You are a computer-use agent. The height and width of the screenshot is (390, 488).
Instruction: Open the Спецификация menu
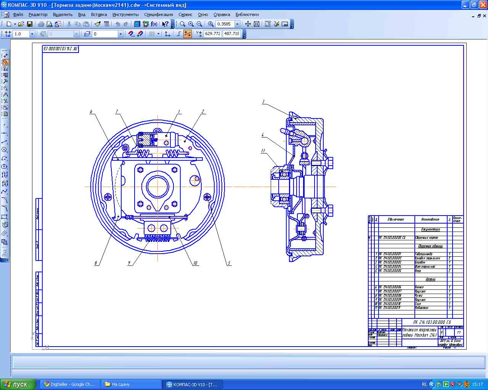coord(158,14)
